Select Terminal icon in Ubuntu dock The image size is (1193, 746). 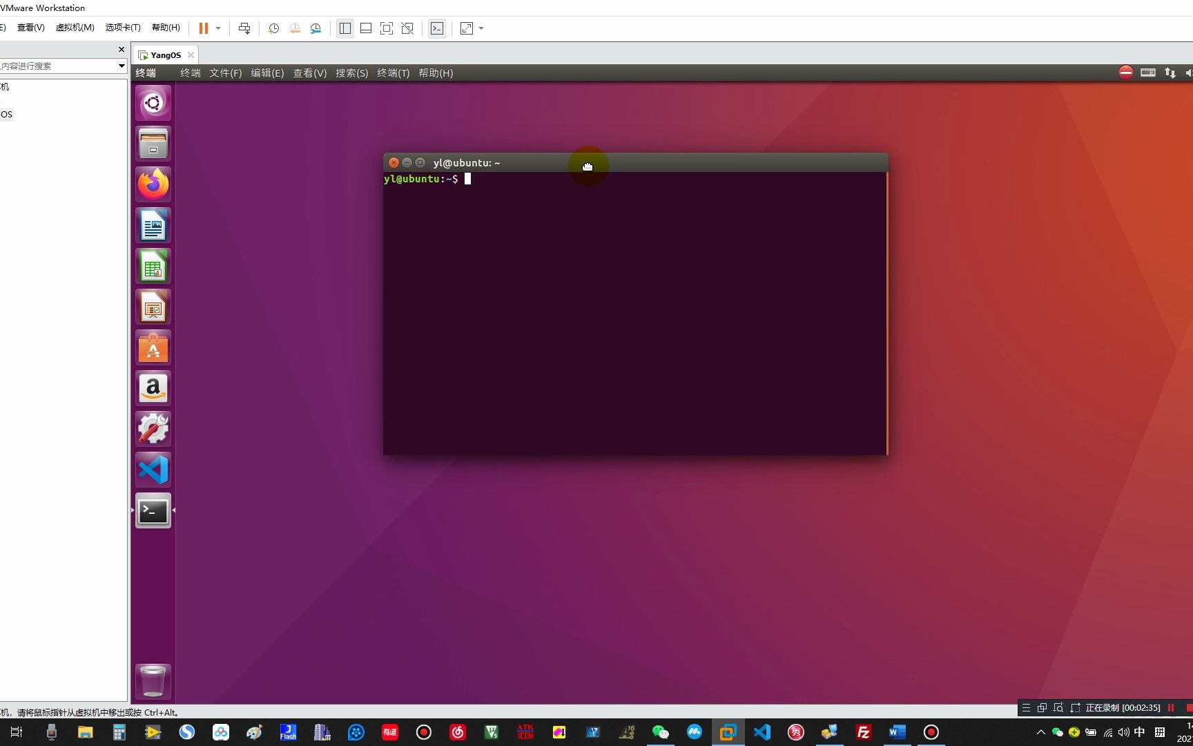(153, 510)
